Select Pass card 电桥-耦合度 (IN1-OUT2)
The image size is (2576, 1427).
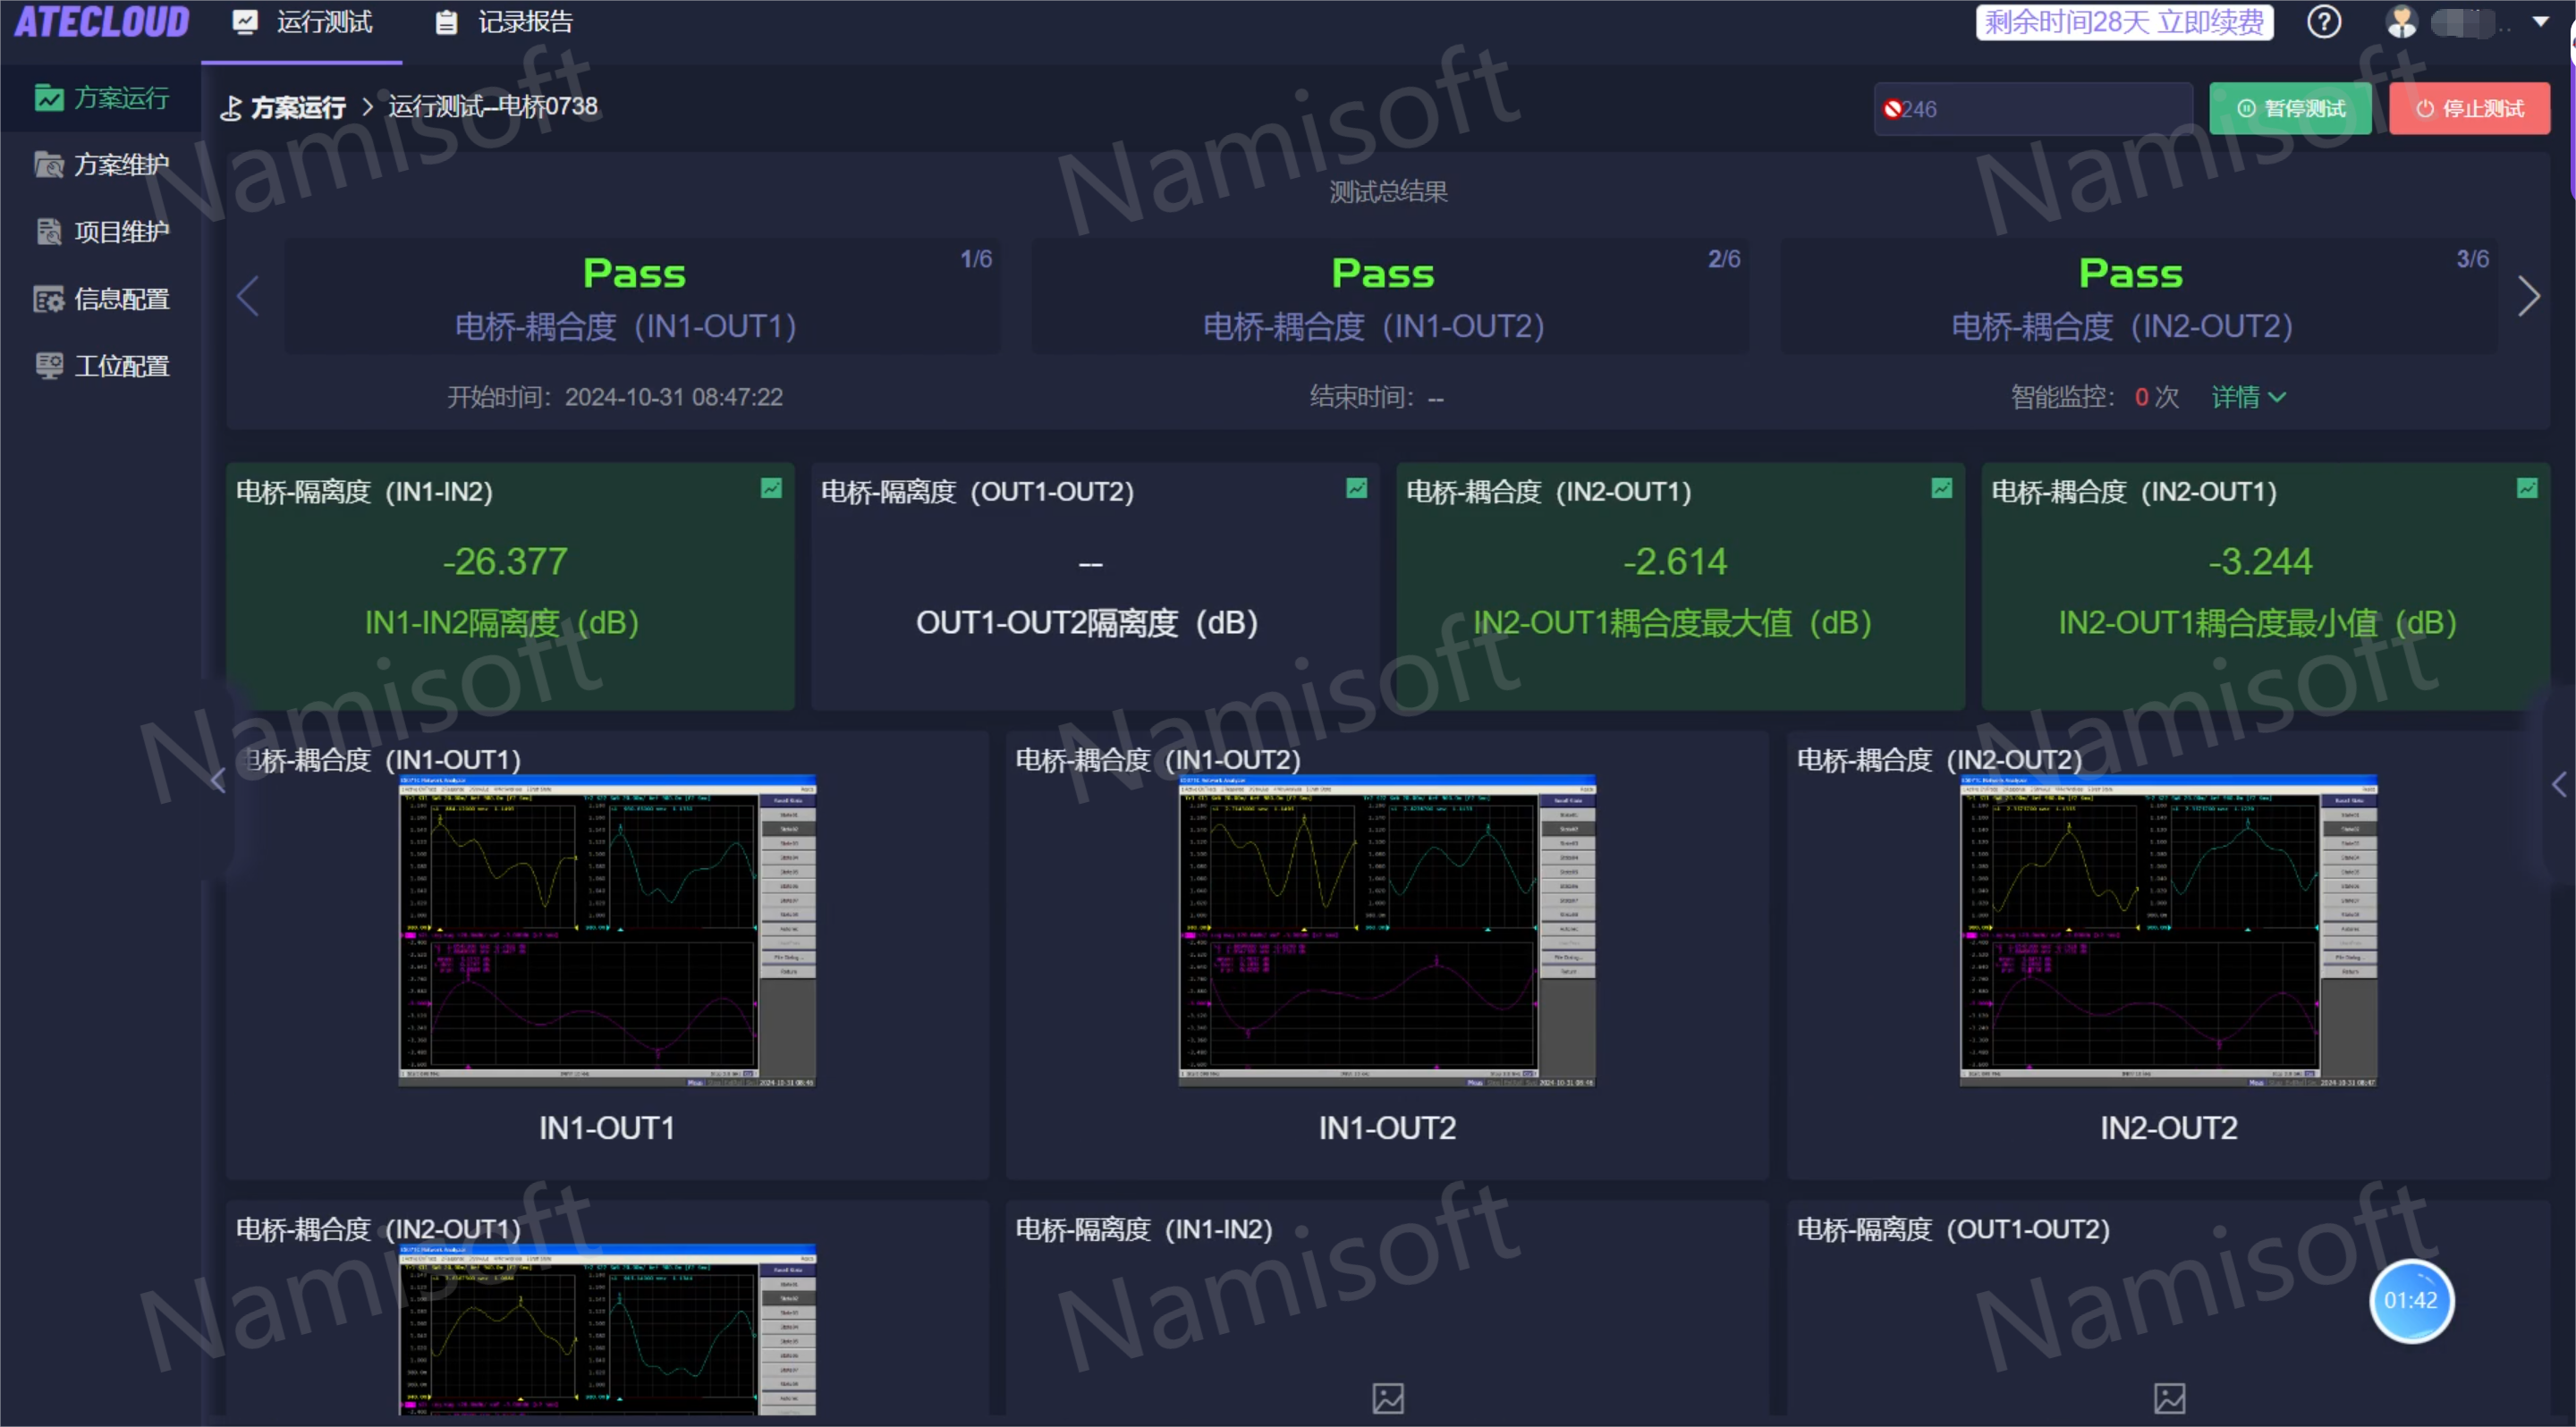[1390, 296]
